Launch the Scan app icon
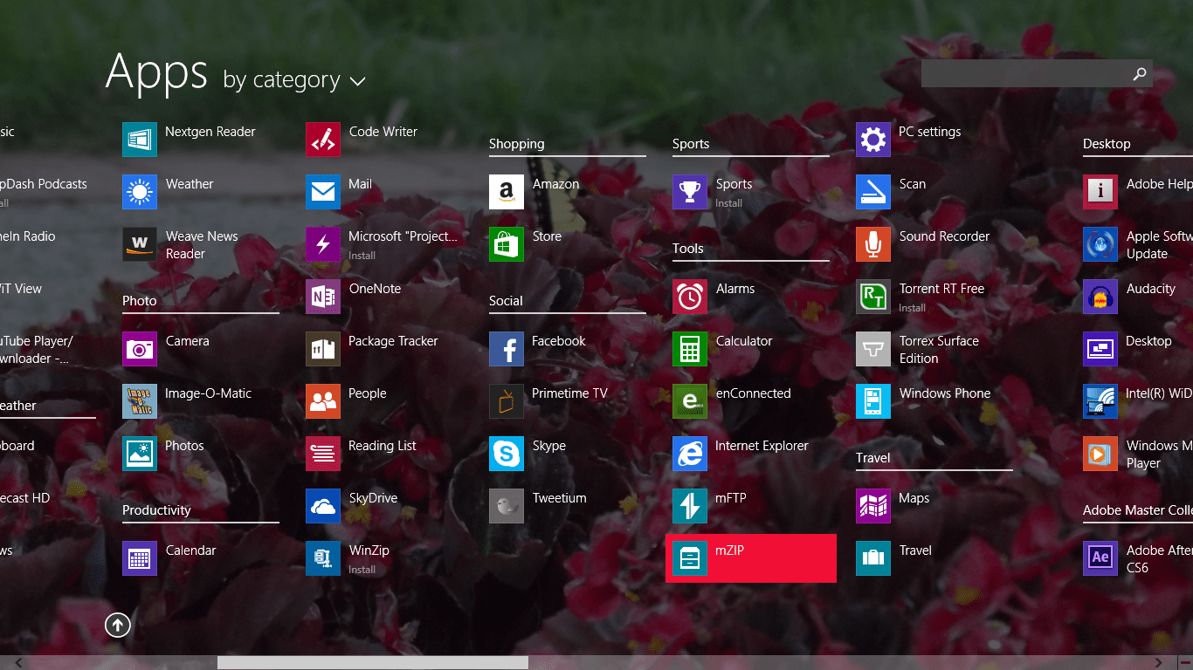 pyautogui.click(x=873, y=192)
